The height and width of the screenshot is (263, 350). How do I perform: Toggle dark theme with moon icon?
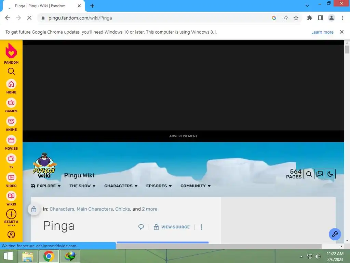click(x=330, y=174)
